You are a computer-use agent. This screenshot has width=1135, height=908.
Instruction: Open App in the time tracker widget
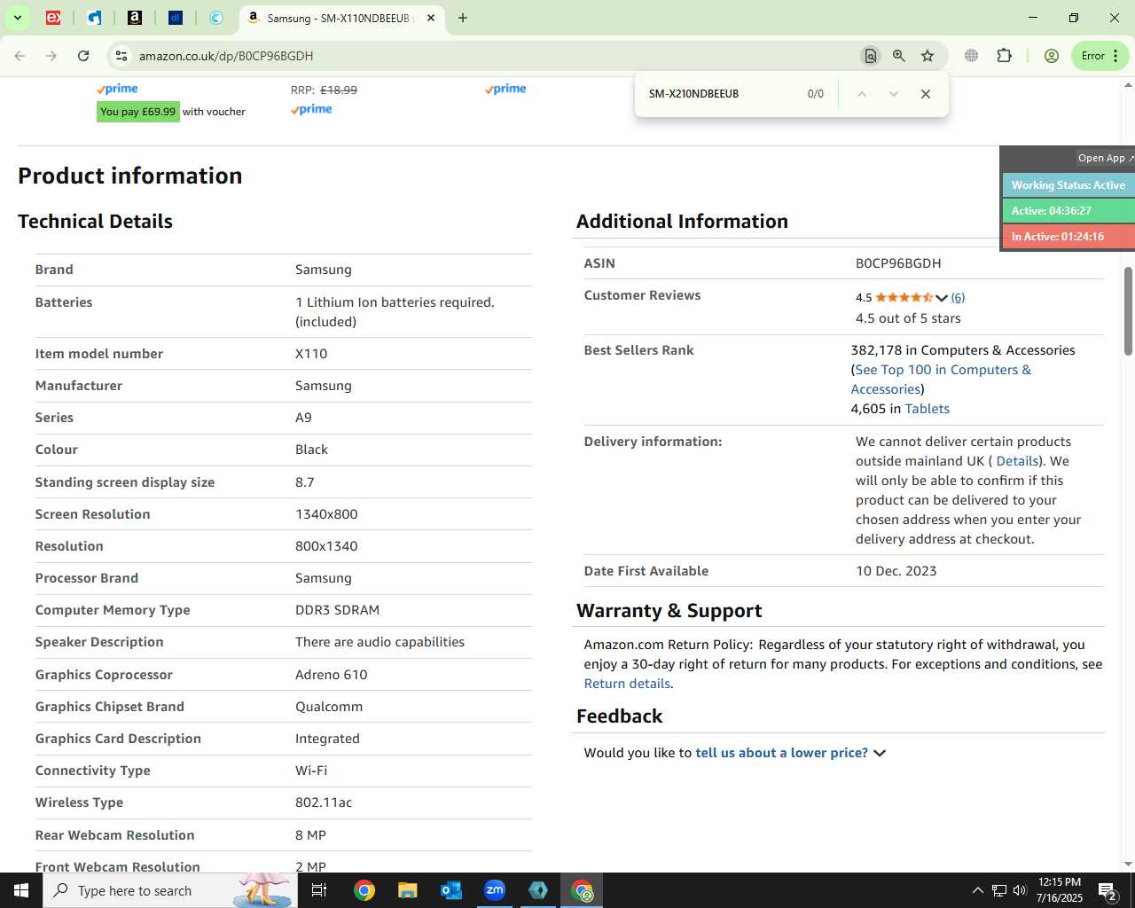click(x=1105, y=158)
